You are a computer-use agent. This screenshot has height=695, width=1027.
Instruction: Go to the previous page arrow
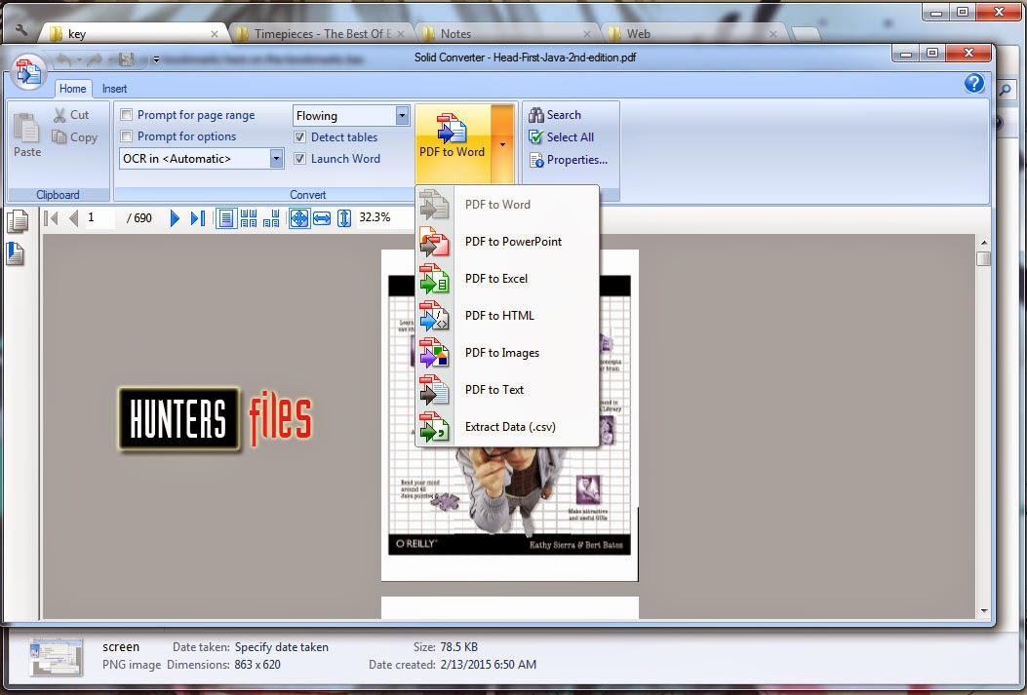[x=73, y=218]
